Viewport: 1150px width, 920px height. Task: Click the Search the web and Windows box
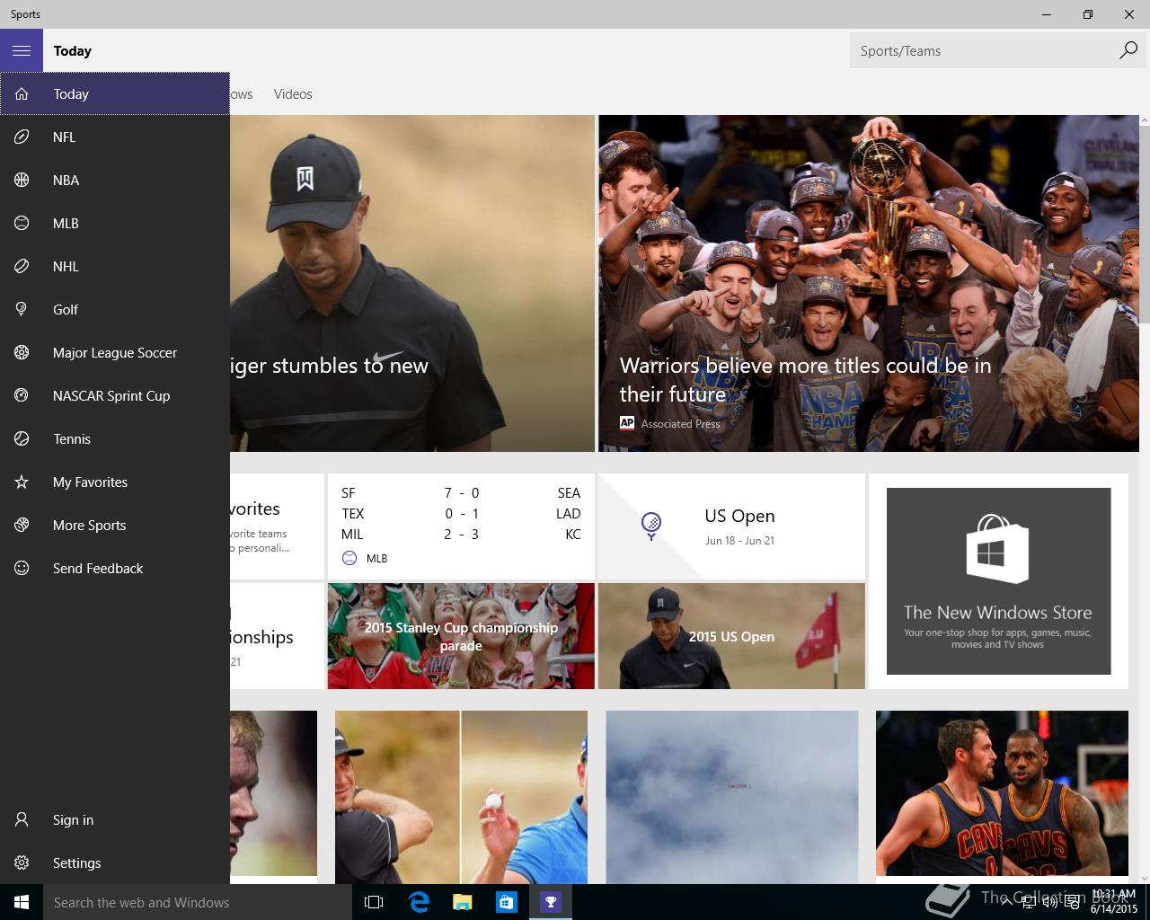coord(198,902)
